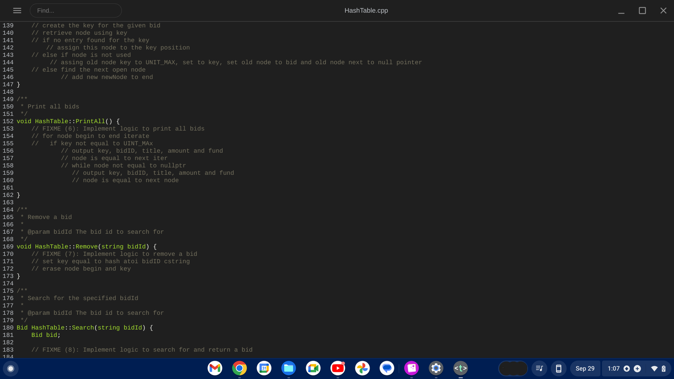Open the Gallery app from the shelf
The width and height of the screenshot is (674, 379).
(411, 368)
